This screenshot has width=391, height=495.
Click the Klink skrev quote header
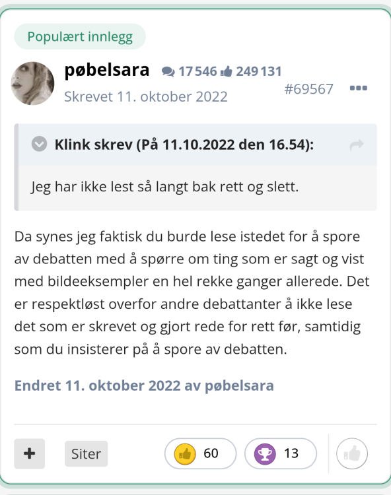click(x=184, y=145)
